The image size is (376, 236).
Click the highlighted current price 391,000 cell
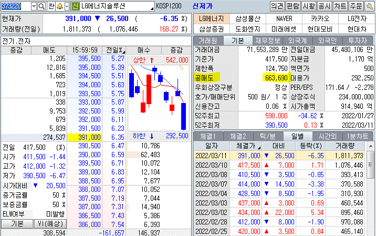(84, 137)
